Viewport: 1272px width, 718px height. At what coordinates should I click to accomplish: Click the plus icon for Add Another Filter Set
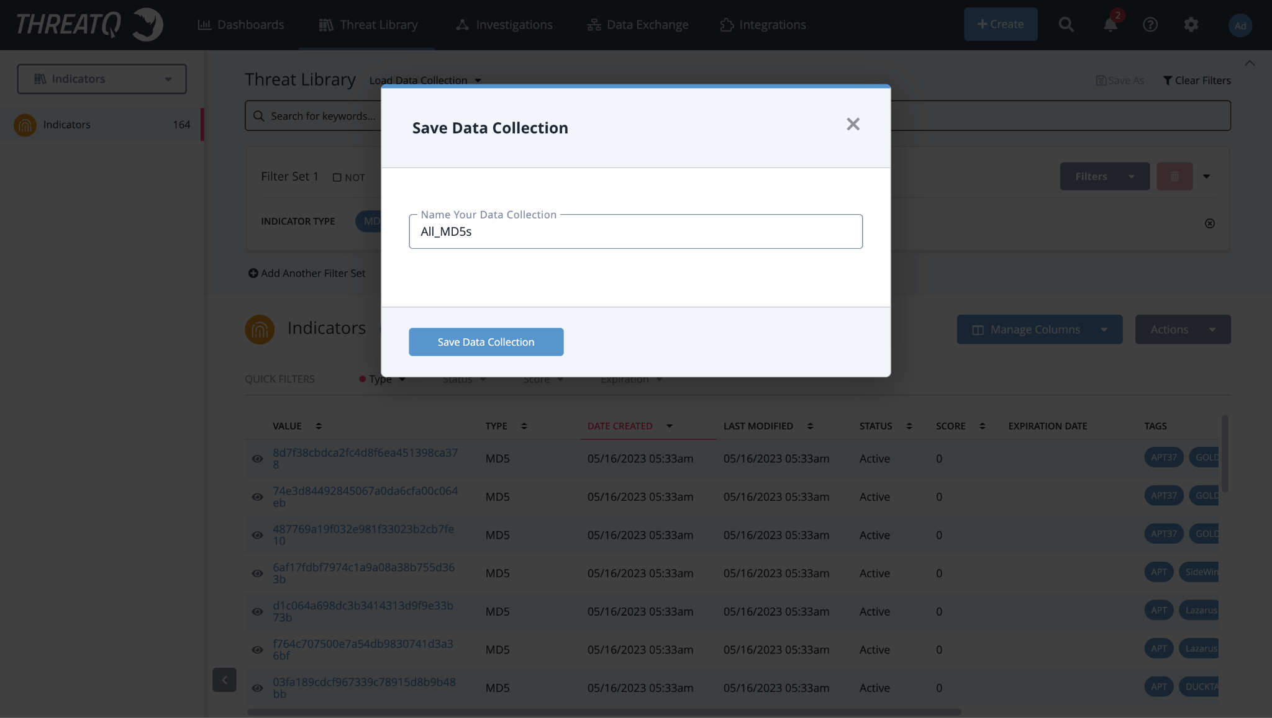(x=253, y=273)
